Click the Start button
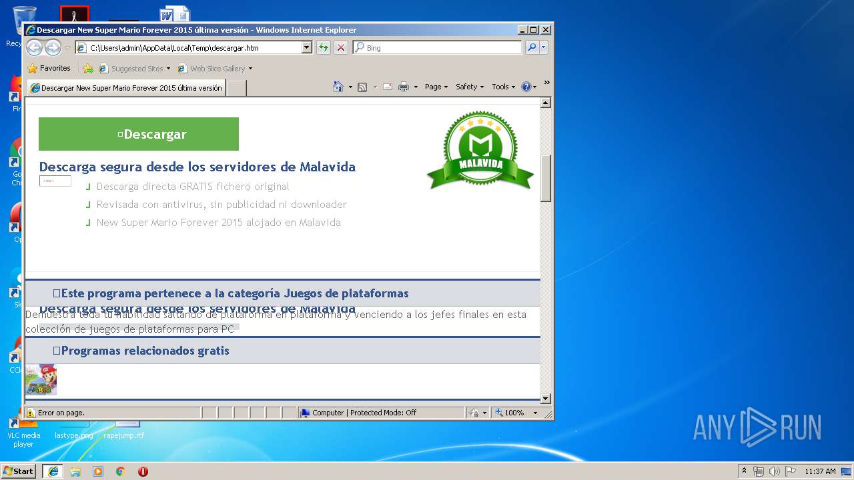The height and width of the screenshot is (480, 854). [x=18, y=471]
